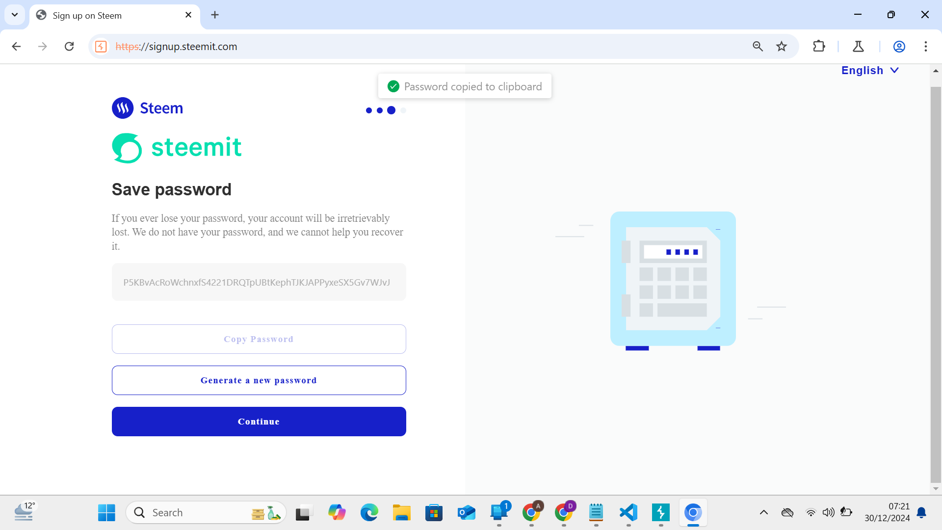Open the browser Extensions puzzle icon
Screen dimensions: 942x530
coord(819,46)
